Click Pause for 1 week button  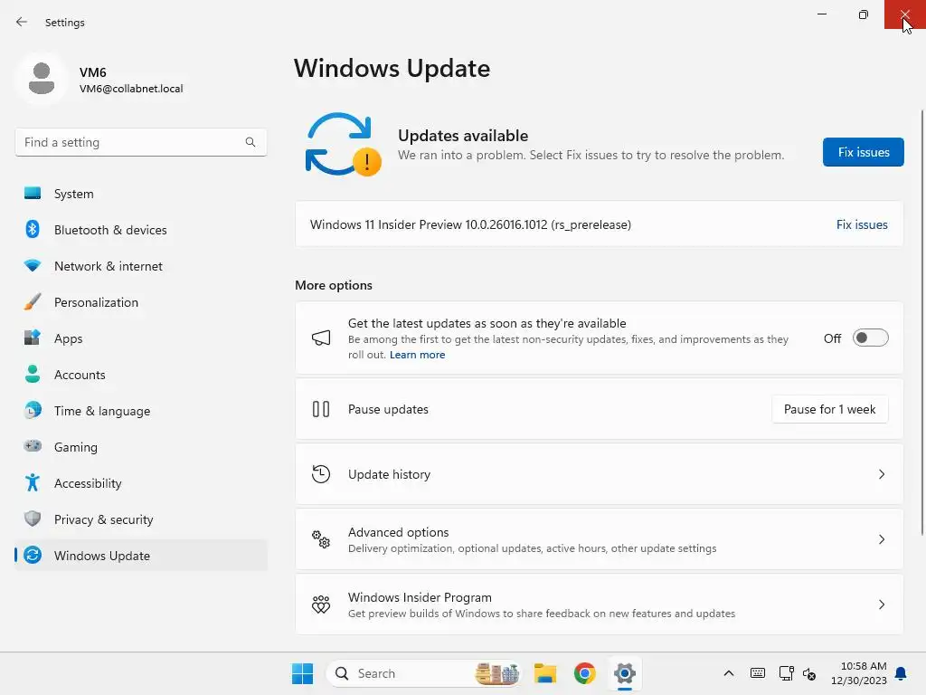click(x=829, y=409)
